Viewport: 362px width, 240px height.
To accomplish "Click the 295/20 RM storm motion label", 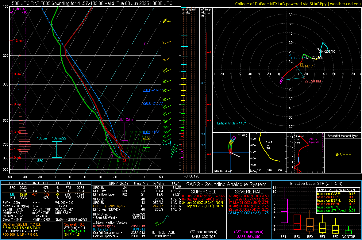I will pyautogui.click(x=313, y=81).
